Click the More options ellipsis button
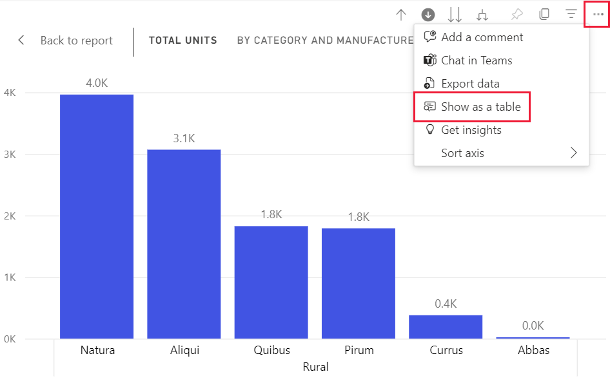This screenshot has height=383, width=610. point(597,14)
